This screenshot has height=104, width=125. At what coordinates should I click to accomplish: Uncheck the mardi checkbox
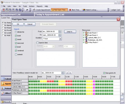tap(16, 39)
